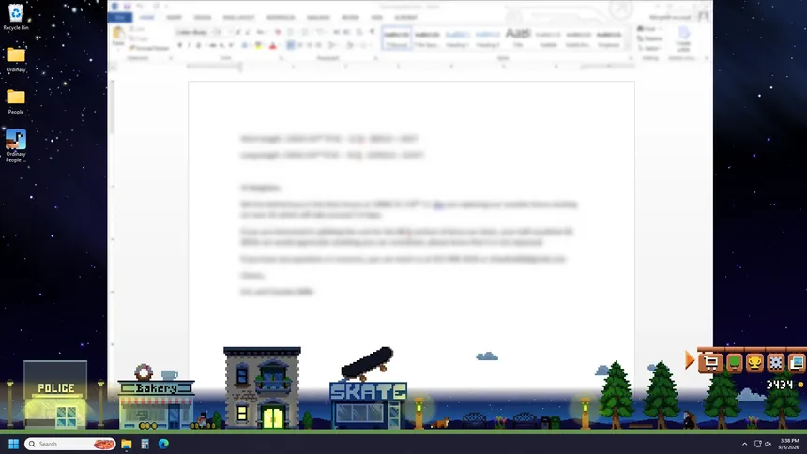Click the taskbar Search box
Screen dimensions: 807x454
[70, 444]
